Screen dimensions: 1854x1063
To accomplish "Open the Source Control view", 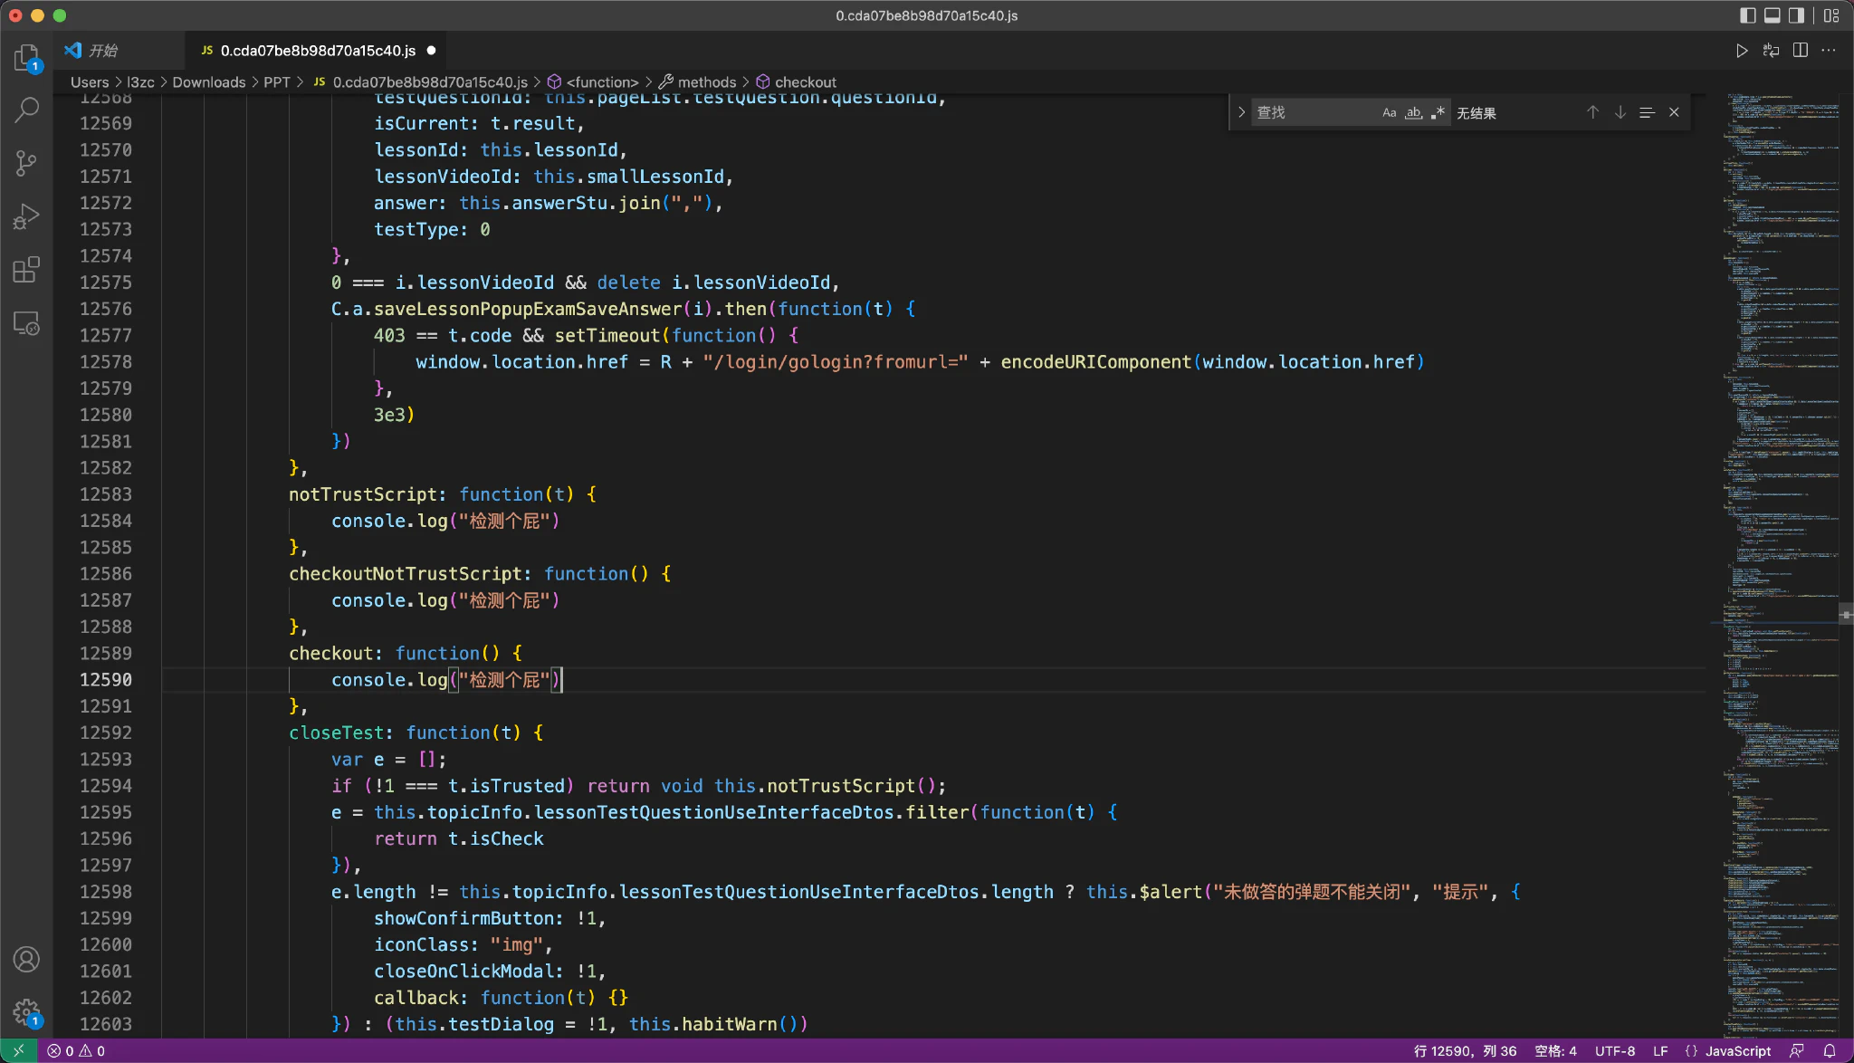I will tap(26, 163).
